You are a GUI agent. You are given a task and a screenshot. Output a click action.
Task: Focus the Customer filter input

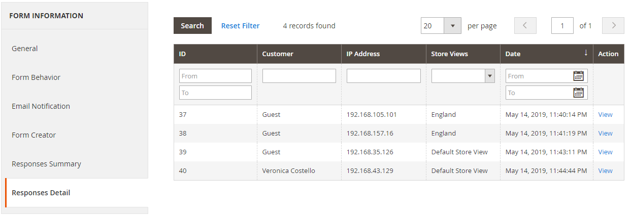299,76
